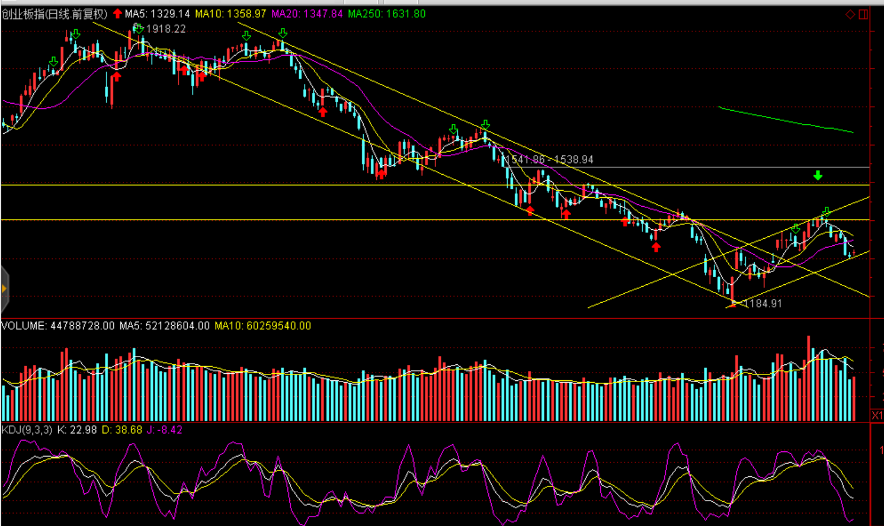The image size is (884, 526).
Task: Expand the collapsed left side panel handle
Action: pyautogui.click(x=4, y=289)
